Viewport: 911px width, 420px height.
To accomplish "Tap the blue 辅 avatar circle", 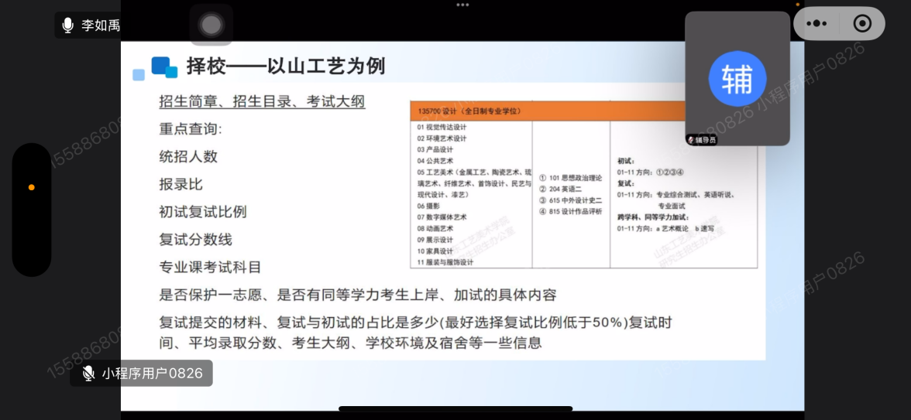I will (x=737, y=78).
